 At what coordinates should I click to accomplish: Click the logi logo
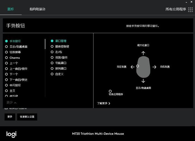click(x=11, y=134)
